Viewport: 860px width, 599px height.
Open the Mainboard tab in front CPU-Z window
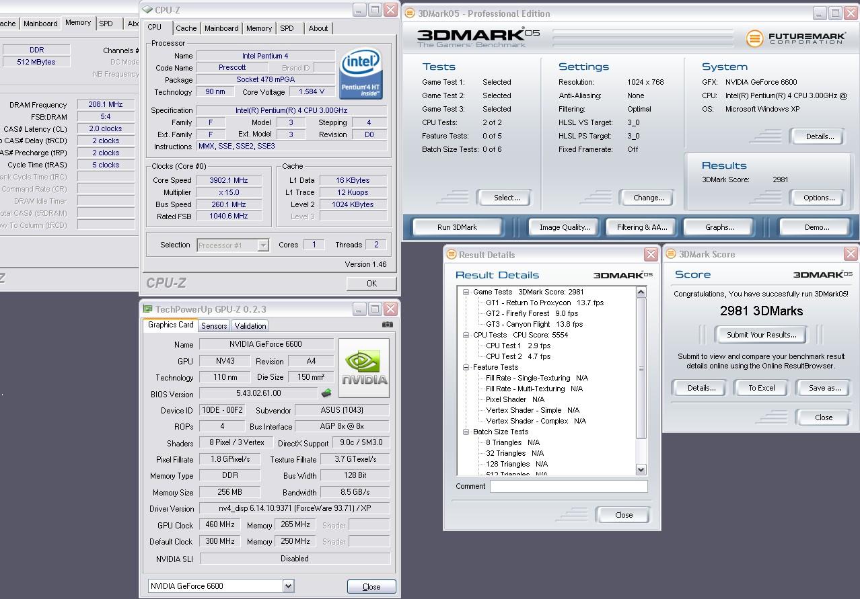click(x=221, y=28)
